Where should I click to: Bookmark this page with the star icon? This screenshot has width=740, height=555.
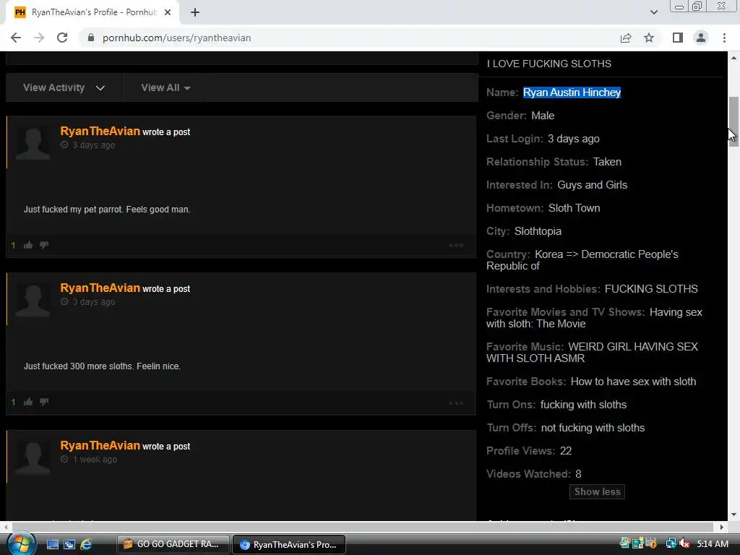[x=649, y=38]
